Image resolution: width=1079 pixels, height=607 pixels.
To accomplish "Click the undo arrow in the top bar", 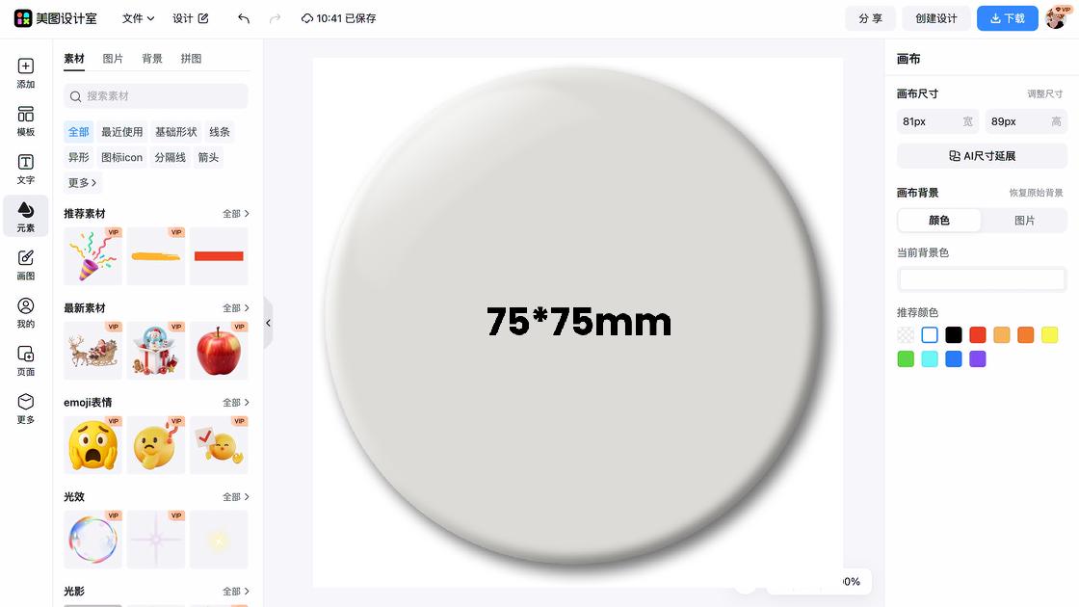I will click(244, 18).
